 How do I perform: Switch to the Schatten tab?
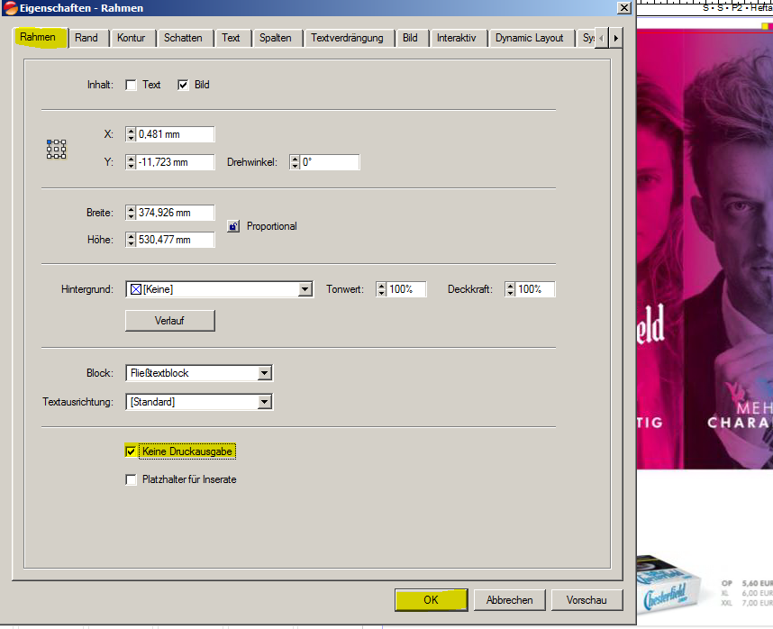(184, 38)
